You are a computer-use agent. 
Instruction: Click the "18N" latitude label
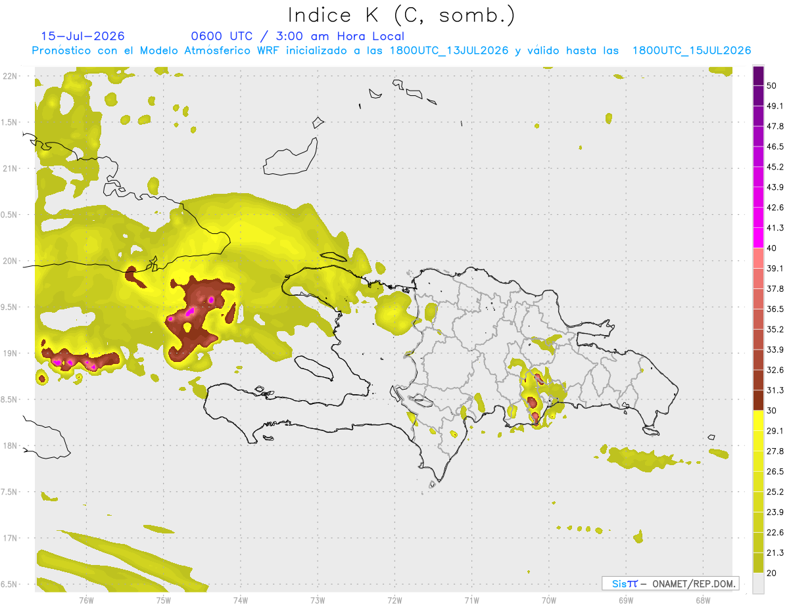[10, 446]
